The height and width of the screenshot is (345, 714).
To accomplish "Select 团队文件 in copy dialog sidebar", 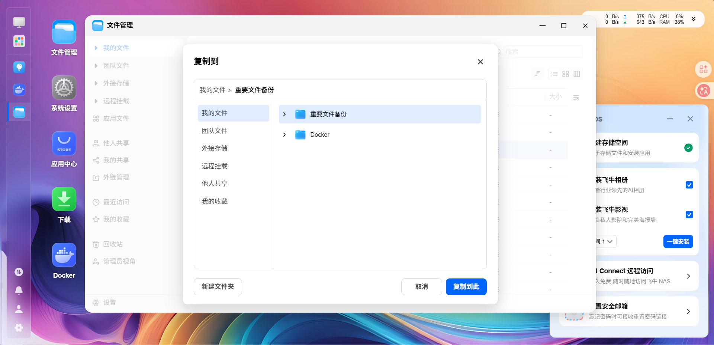I will [x=234, y=131].
